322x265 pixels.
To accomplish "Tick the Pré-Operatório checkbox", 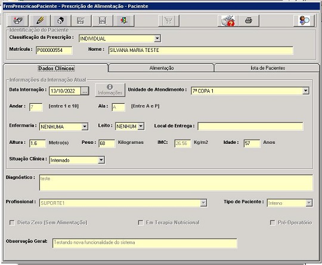I will click(x=273, y=223).
